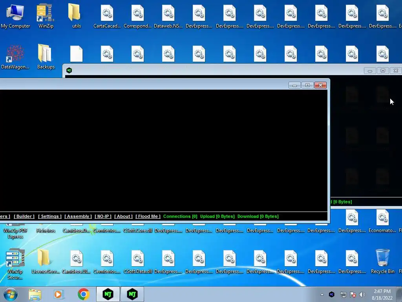Image resolution: width=402 pixels, height=302 pixels.
Task: Open the Action Center flag icon
Action: 353,295
